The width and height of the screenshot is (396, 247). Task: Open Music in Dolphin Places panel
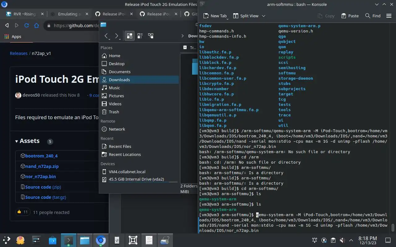[x=139, y=88]
